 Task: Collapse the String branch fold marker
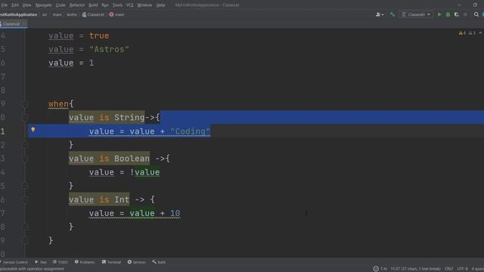click(x=25, y=118)
